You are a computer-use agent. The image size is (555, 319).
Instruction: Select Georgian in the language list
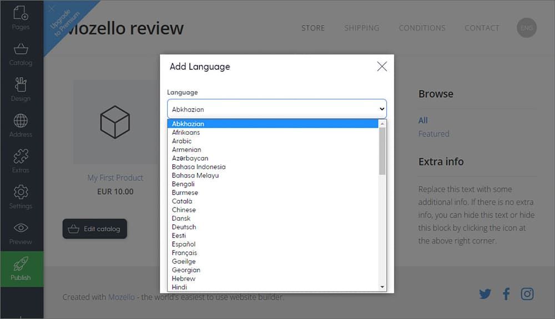pos(273,270)
